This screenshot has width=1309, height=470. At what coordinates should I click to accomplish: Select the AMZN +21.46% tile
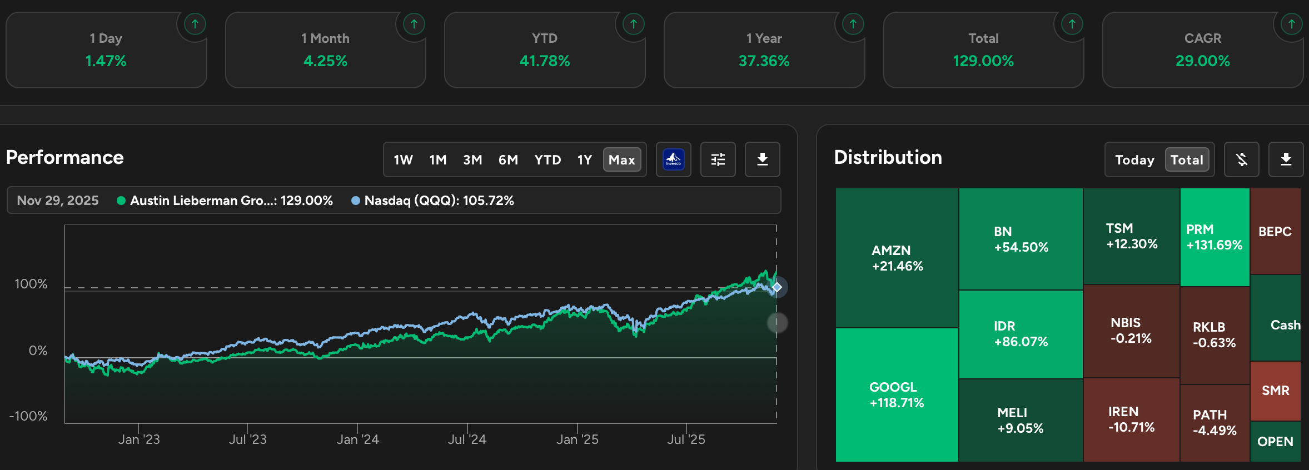[x=897, y=258]
